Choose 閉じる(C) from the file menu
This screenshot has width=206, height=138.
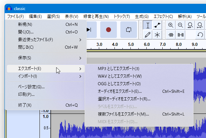[45, 47]
